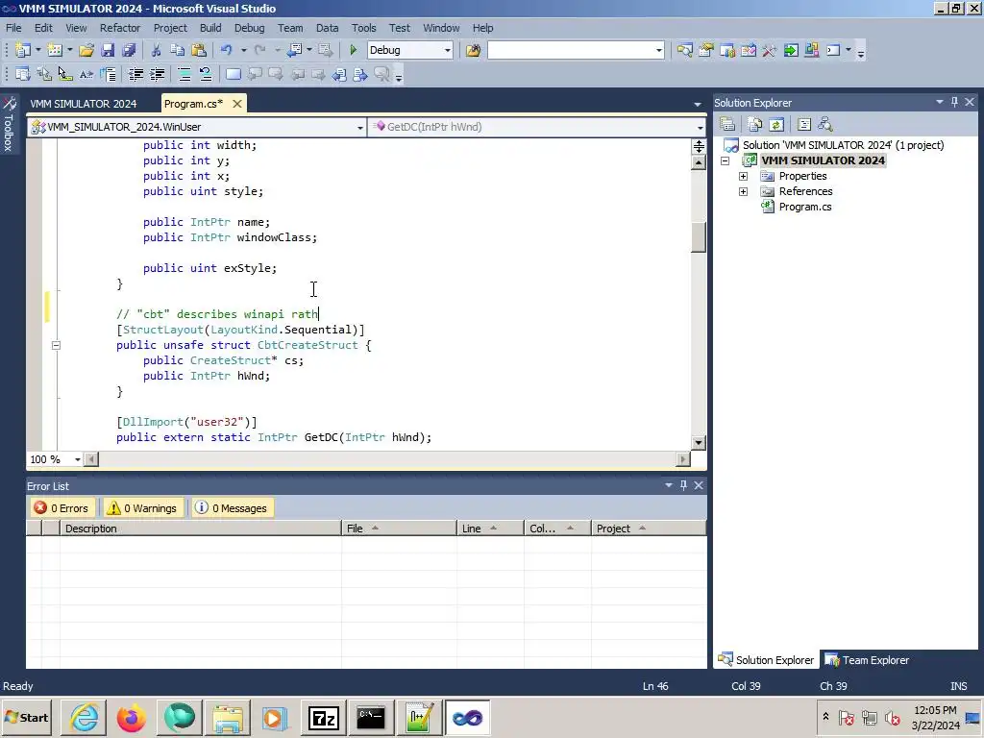The image size is (984, 738).
Task: Open Firefox from the taskbar
Action: pyautogui.click(x=131, y=718)
